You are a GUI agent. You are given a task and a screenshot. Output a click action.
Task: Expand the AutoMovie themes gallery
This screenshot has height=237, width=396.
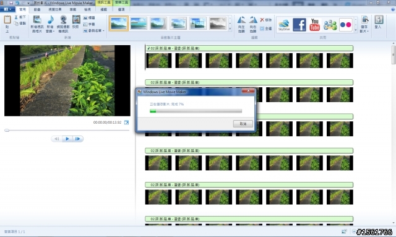[230, 29]
